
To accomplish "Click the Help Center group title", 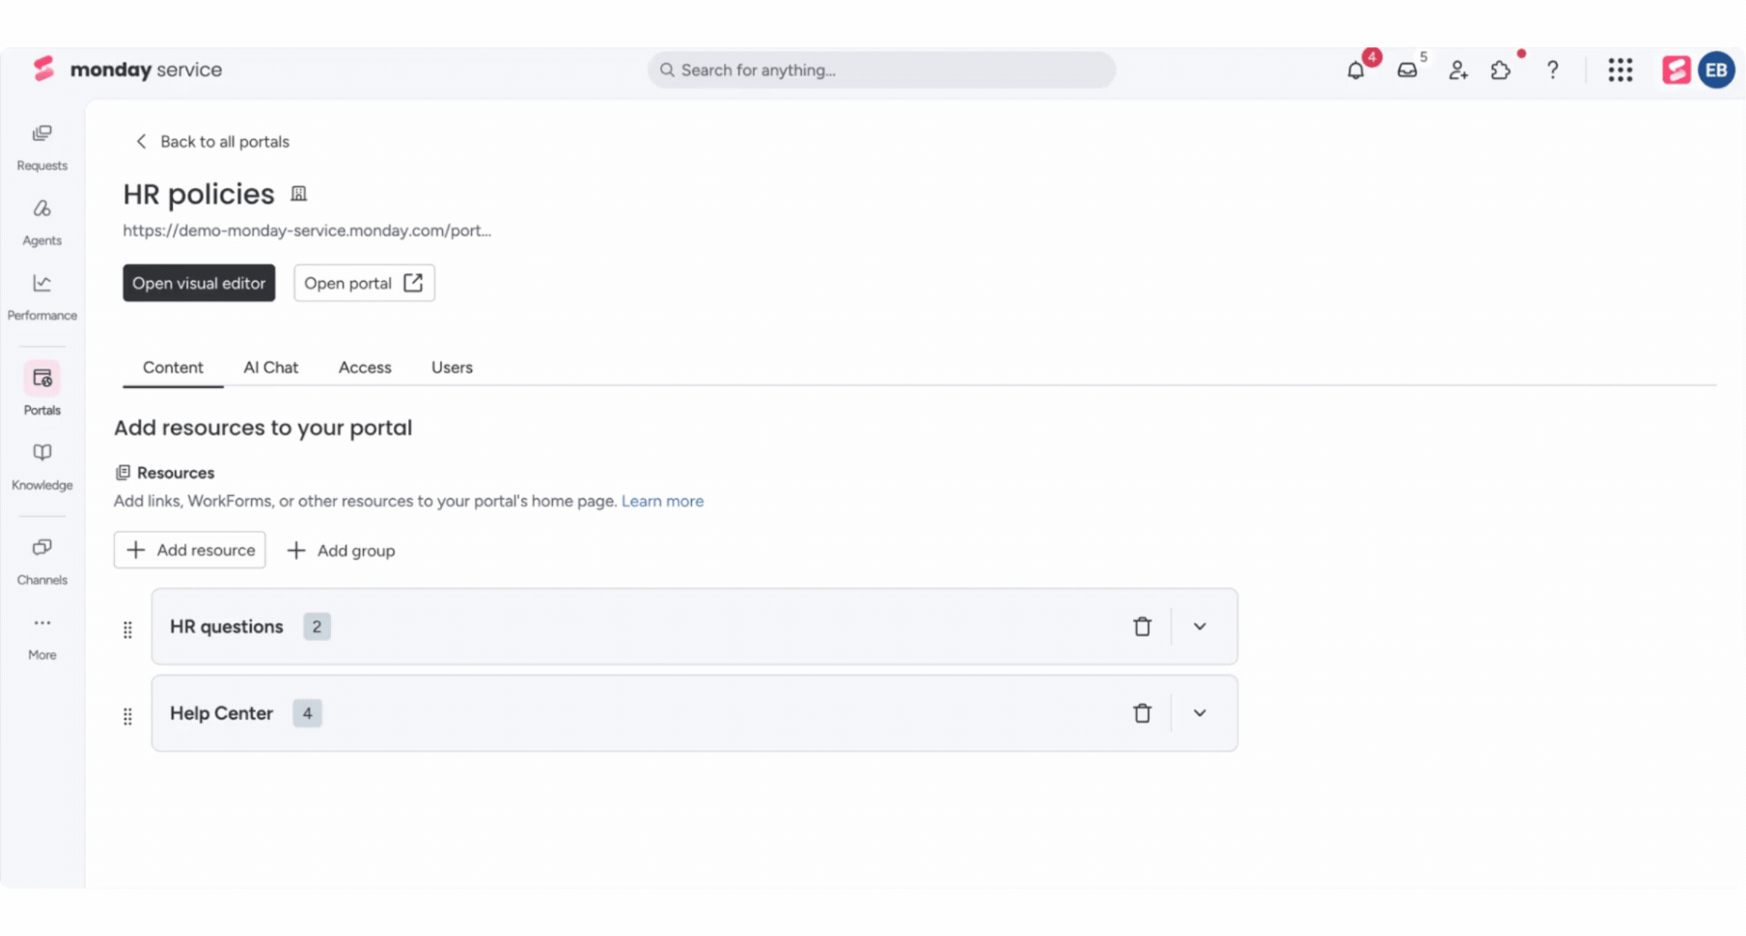I will pos(221,714).
